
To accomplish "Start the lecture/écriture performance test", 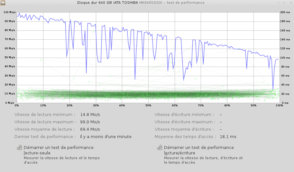I will click(x=199, y=150).
